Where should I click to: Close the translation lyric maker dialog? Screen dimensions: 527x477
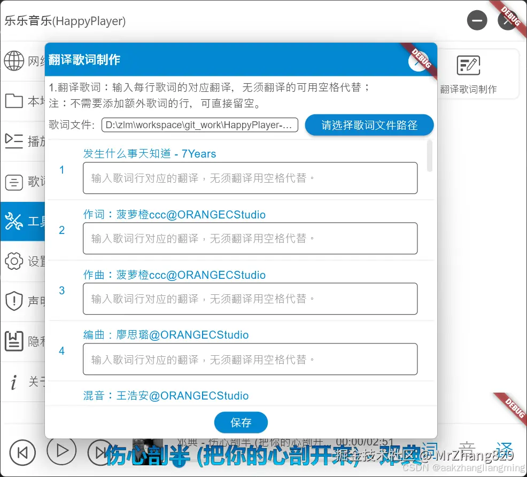[x=418, y=62]
